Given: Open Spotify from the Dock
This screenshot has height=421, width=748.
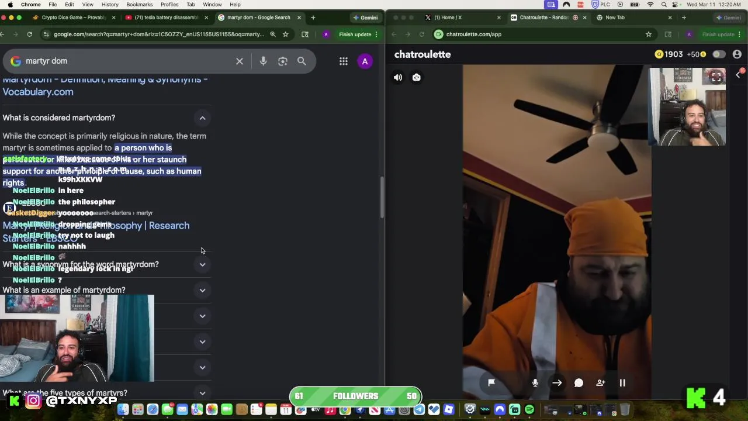Looking at the screenshot, I should click(529, 410).
